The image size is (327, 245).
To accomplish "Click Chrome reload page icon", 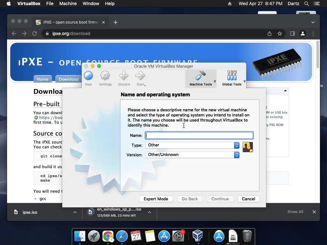I will tap(34, 33).
